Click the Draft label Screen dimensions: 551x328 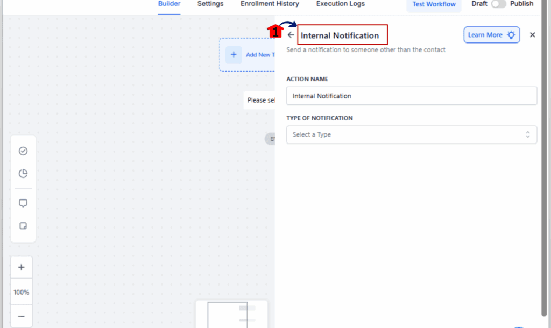click(x=479, y=4)
